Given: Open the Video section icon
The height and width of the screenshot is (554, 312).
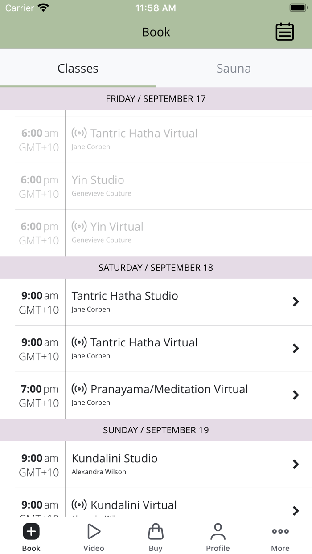Looking at the screenshot, I should tap(94, 531).
